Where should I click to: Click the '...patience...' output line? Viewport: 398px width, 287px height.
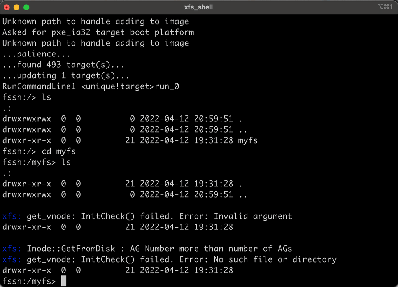click(x=36, y=54)
